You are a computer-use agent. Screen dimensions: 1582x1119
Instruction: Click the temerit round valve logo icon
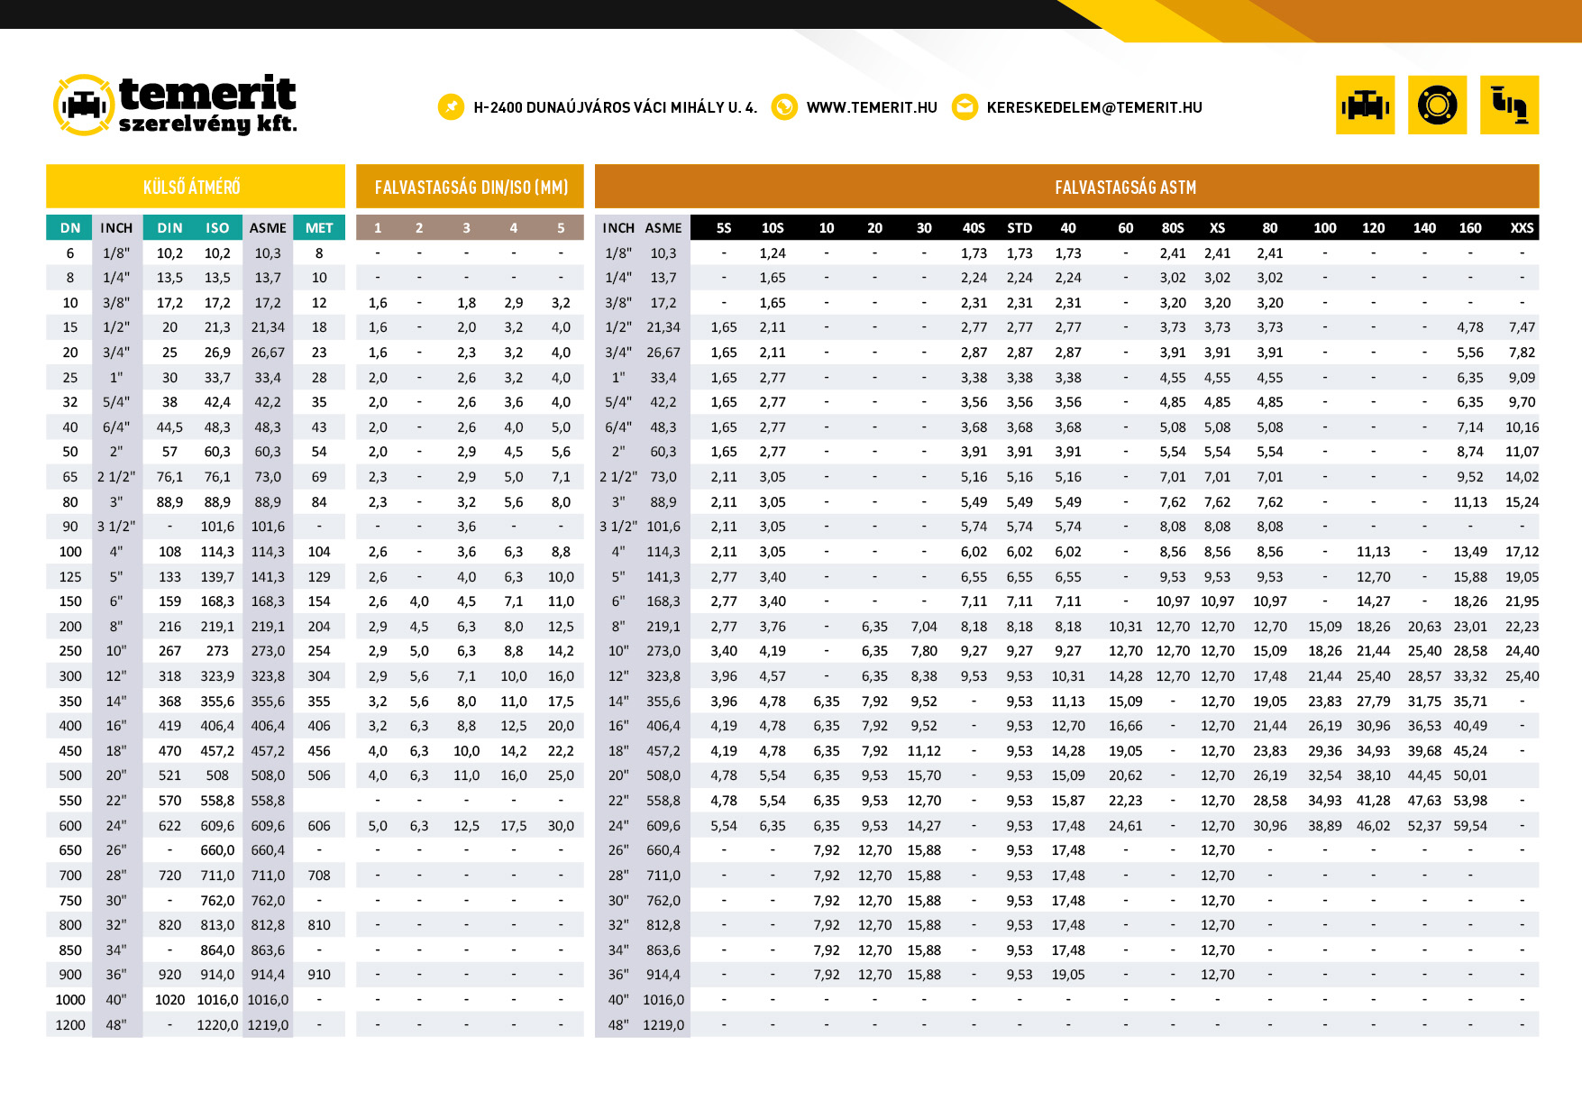(84, 105)
